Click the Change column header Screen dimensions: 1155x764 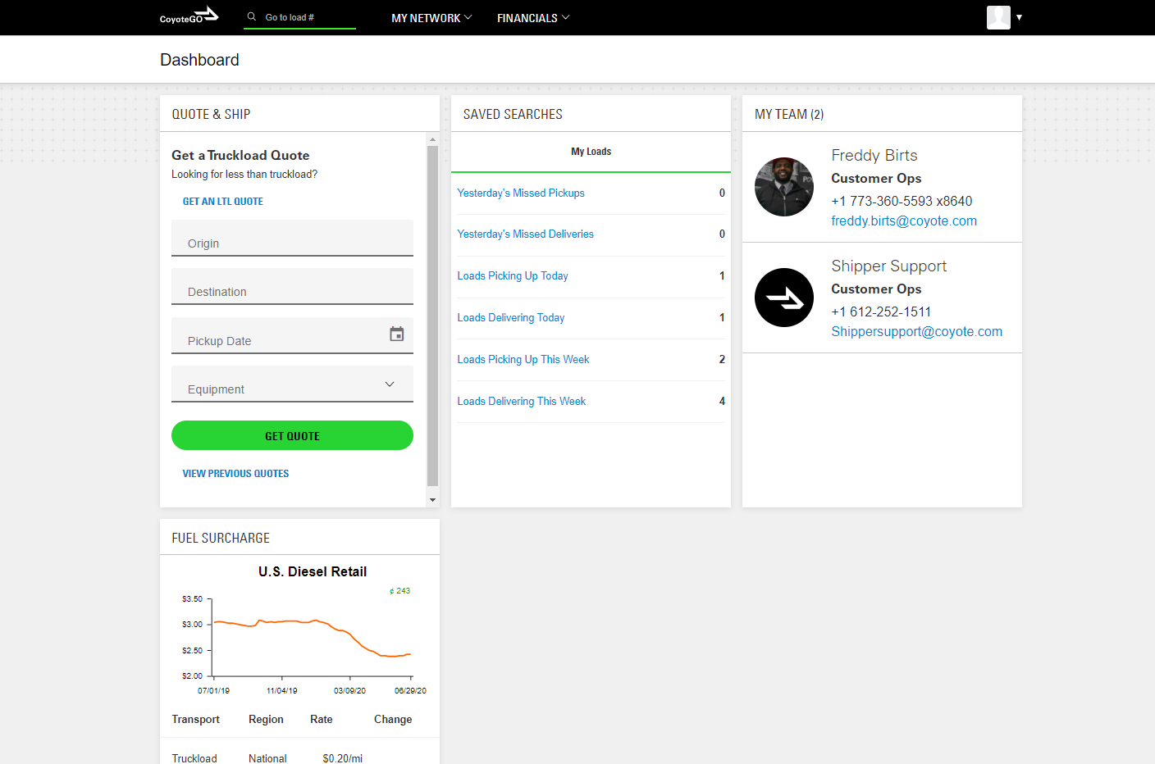[393, 720]
